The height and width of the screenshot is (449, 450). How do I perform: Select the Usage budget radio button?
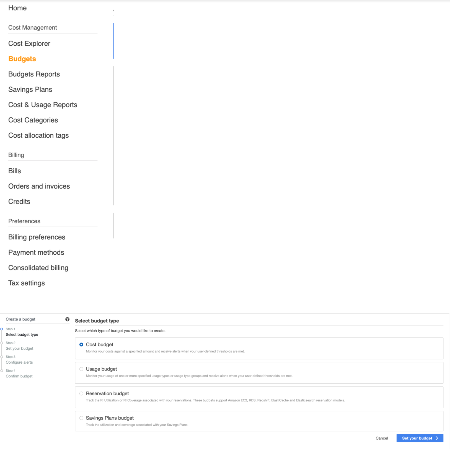point(81,369)
